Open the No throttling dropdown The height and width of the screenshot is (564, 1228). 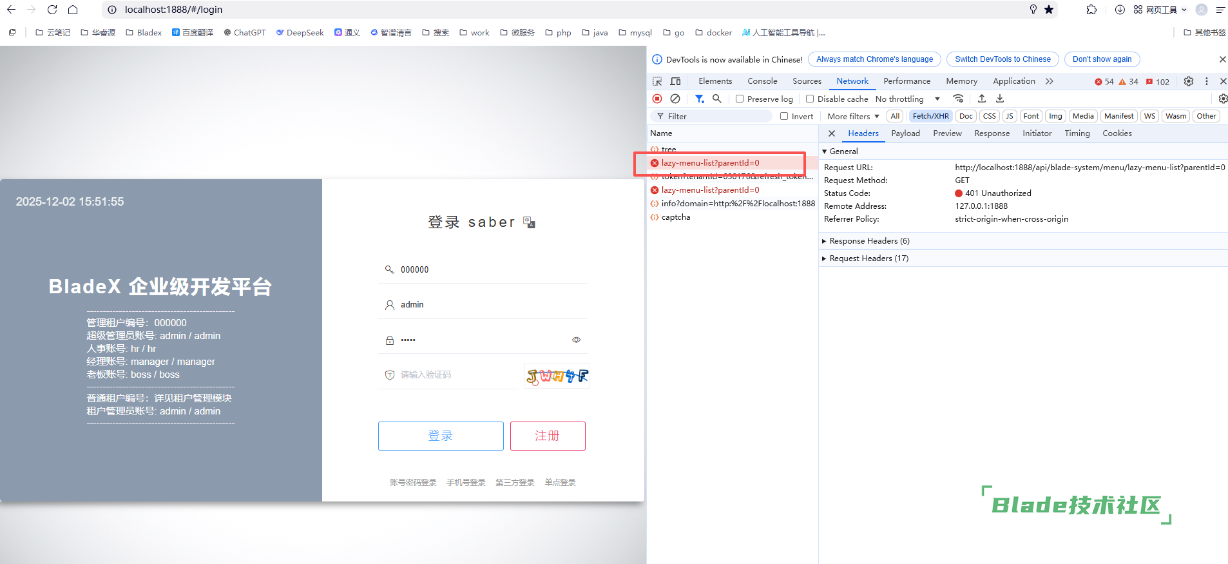tap(907, 99)
